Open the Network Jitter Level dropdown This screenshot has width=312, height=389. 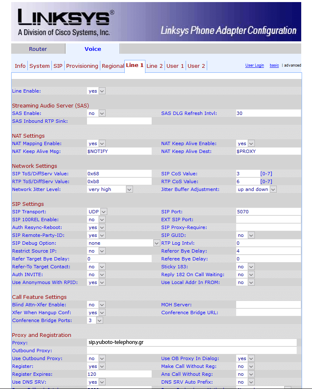(x=110, y=189)
